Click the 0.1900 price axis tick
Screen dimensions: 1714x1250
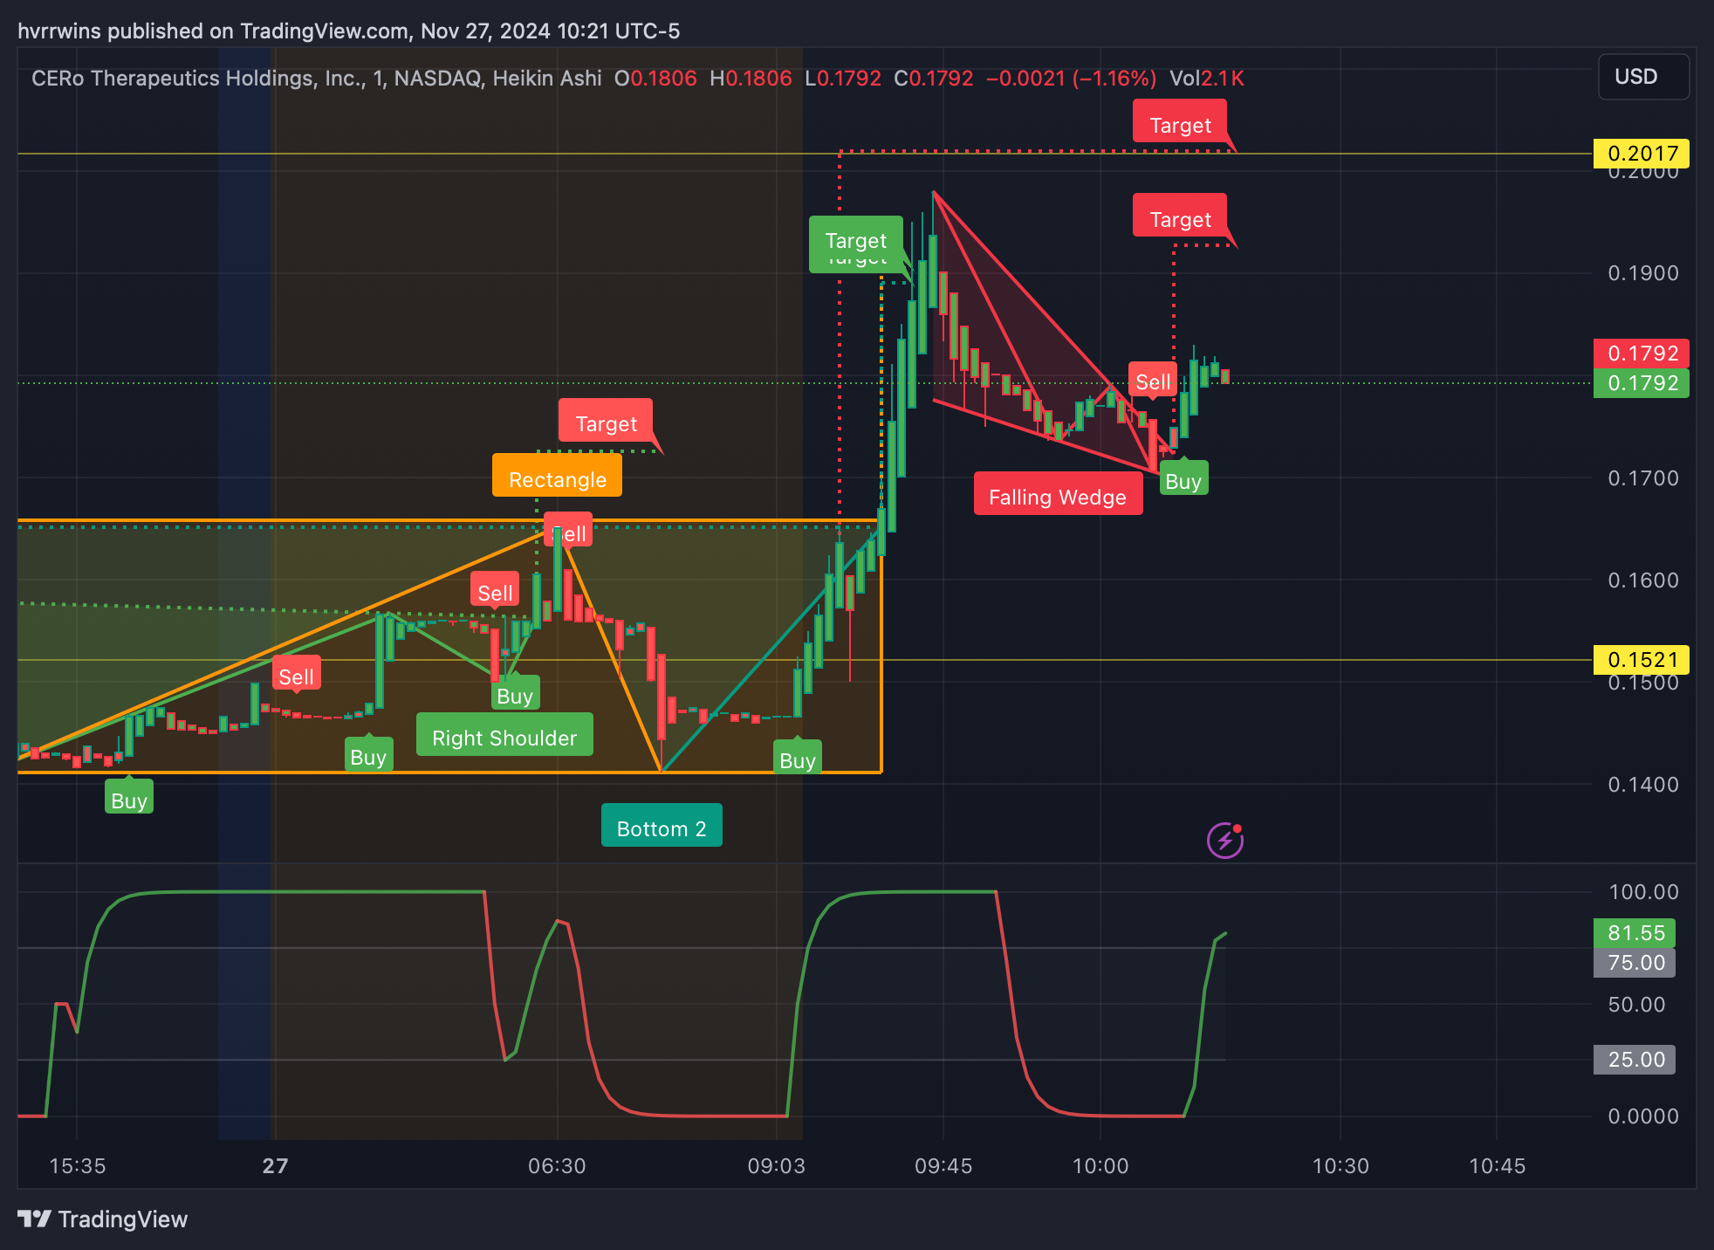1643,273
